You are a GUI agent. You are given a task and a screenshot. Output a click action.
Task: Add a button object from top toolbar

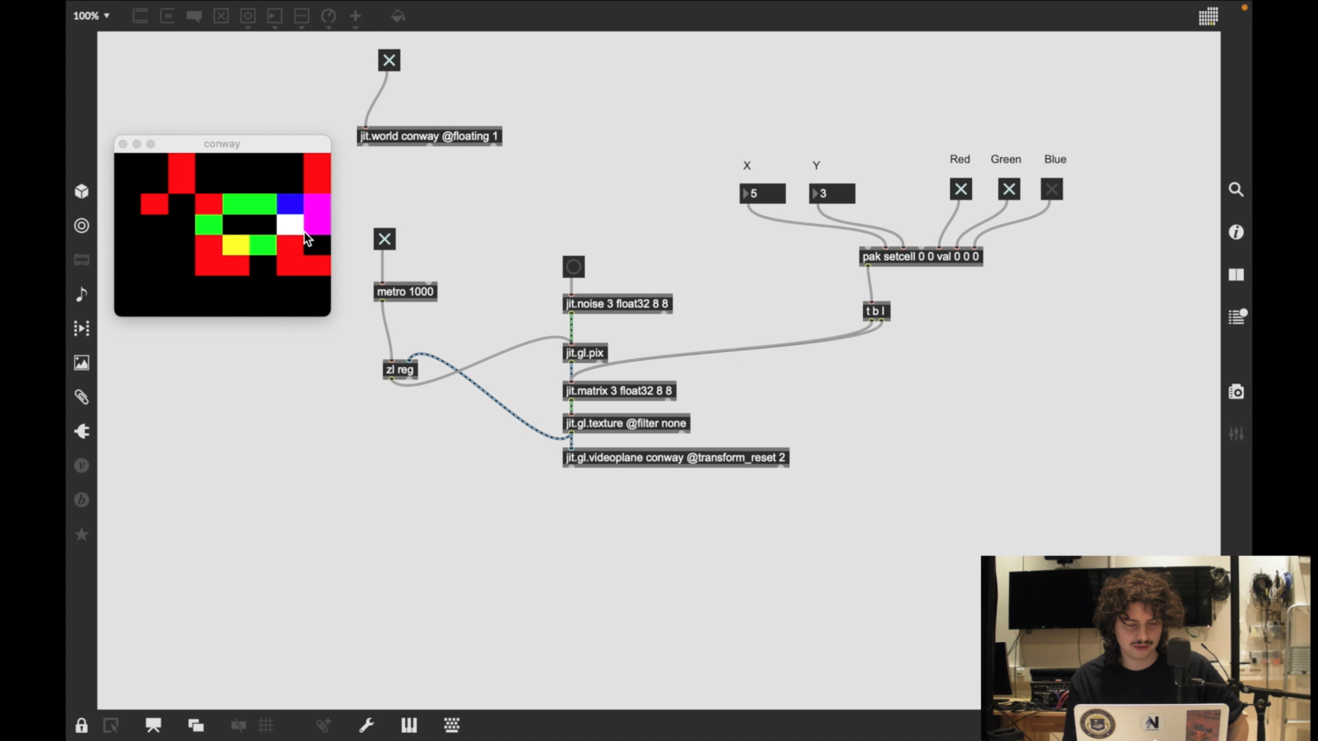(248, 16)
